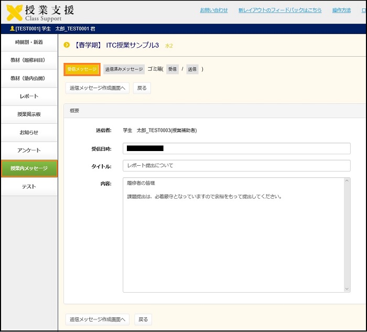The width and height of the screenshot is (367, 332).
Task: Open the お問い合わせ link
Action: point(214,10)
